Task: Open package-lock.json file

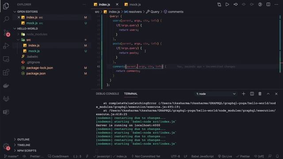Action: [x=39, y=68]
